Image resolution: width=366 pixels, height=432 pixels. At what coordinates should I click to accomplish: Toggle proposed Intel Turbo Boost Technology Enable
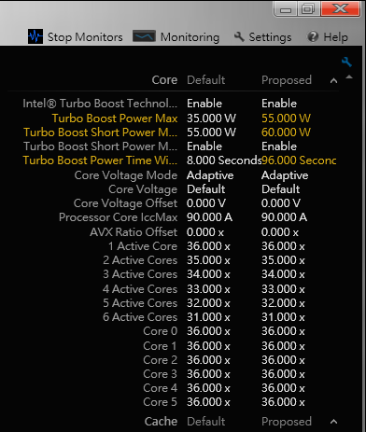coord(279,104)
